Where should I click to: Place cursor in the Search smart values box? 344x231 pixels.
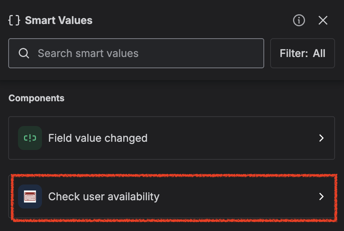coord(136,53)
